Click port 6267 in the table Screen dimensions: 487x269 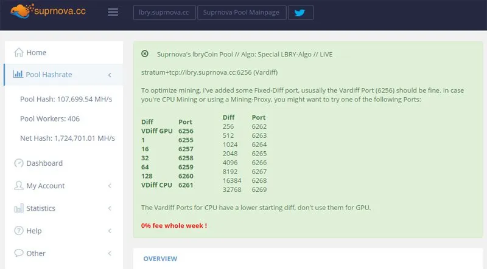[259, 171]
